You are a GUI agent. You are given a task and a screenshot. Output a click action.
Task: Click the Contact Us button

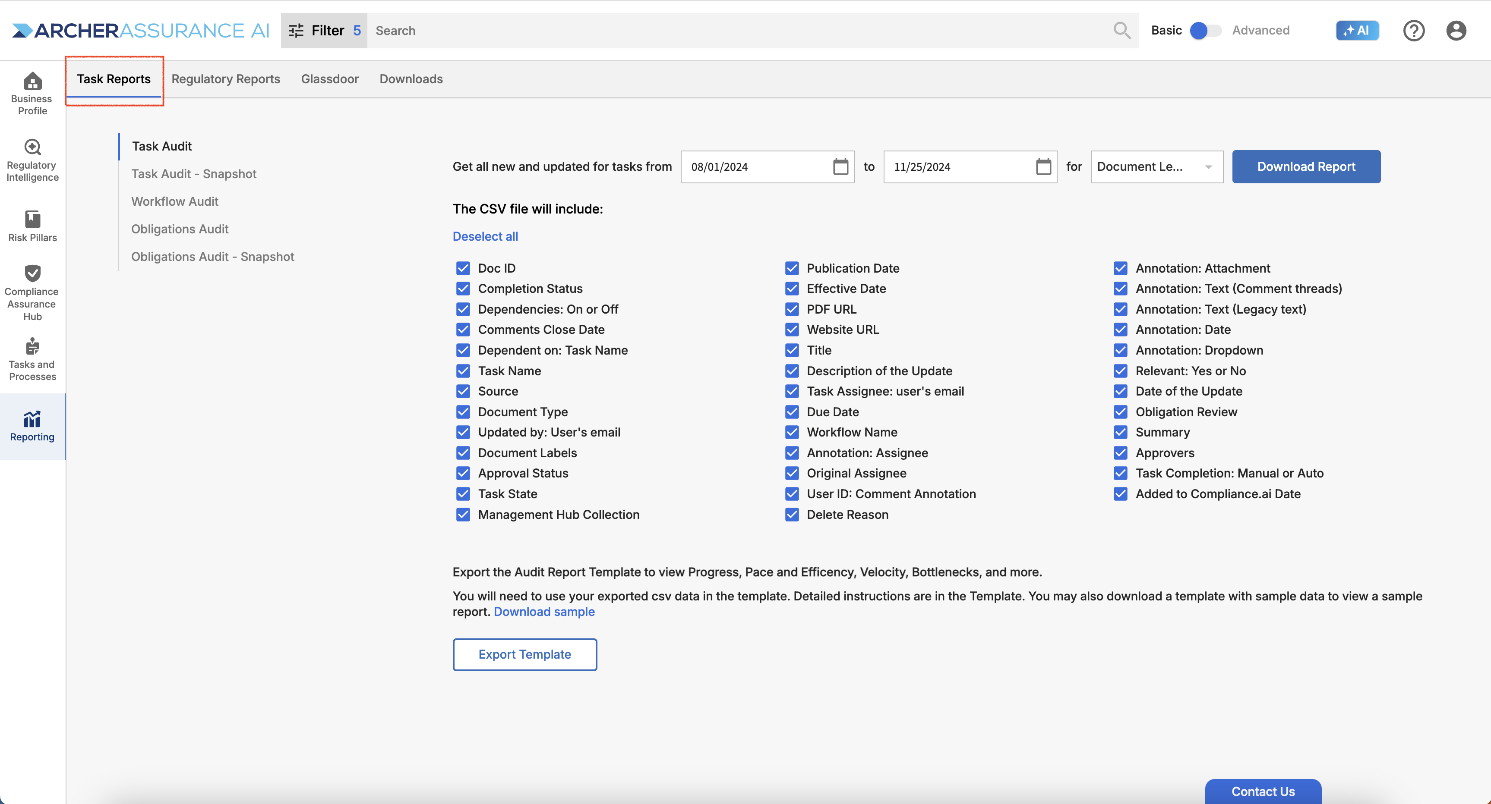[1263, 791]
